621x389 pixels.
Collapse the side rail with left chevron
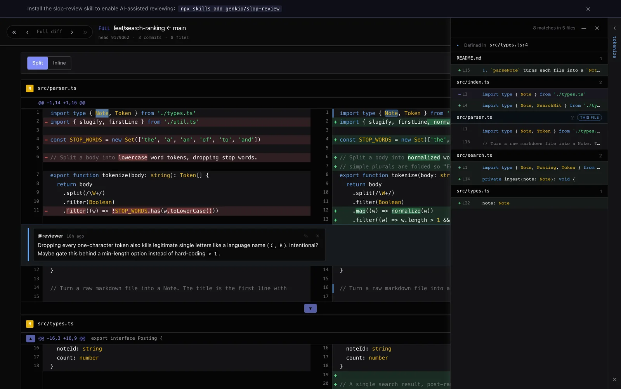(x=614, y=28)
